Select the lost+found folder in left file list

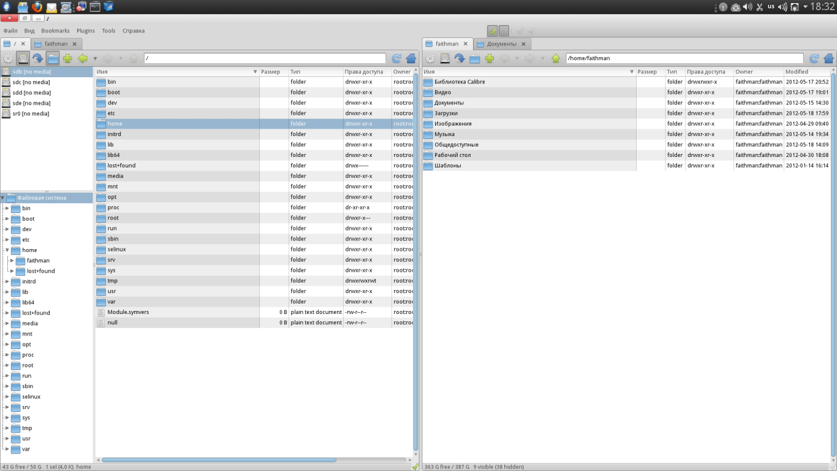pyautogui.click(x=254, y=166)
